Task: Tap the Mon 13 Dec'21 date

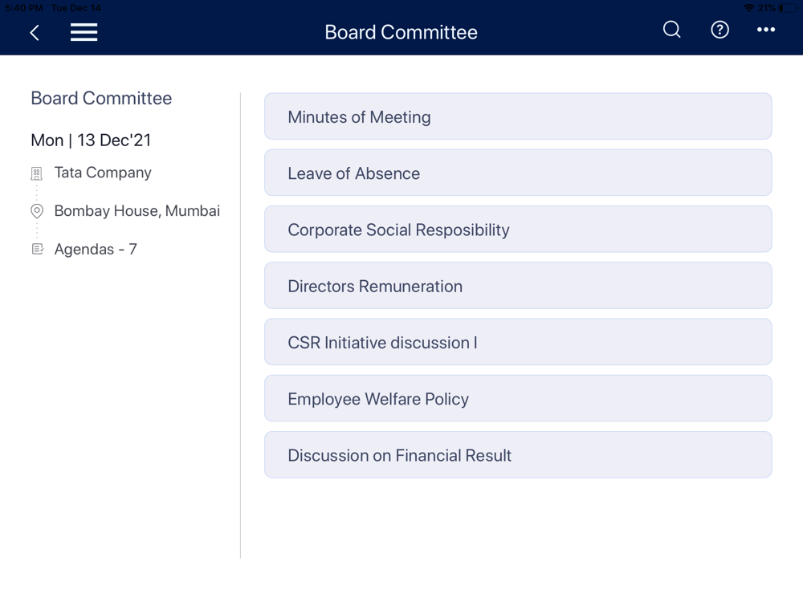Action: coord(92,140)
